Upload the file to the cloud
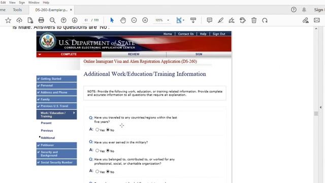This screenshot has height=183, width=325. coord(19,20)
